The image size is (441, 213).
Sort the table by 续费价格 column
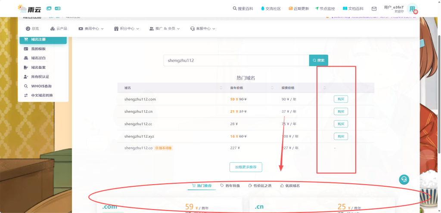tap(288, 88)
